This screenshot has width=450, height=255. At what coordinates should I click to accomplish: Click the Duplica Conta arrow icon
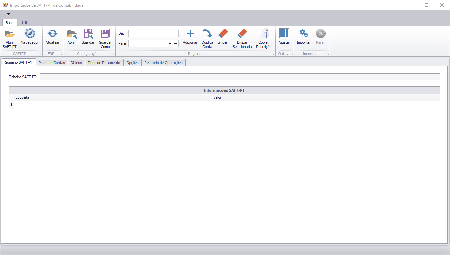207,34
